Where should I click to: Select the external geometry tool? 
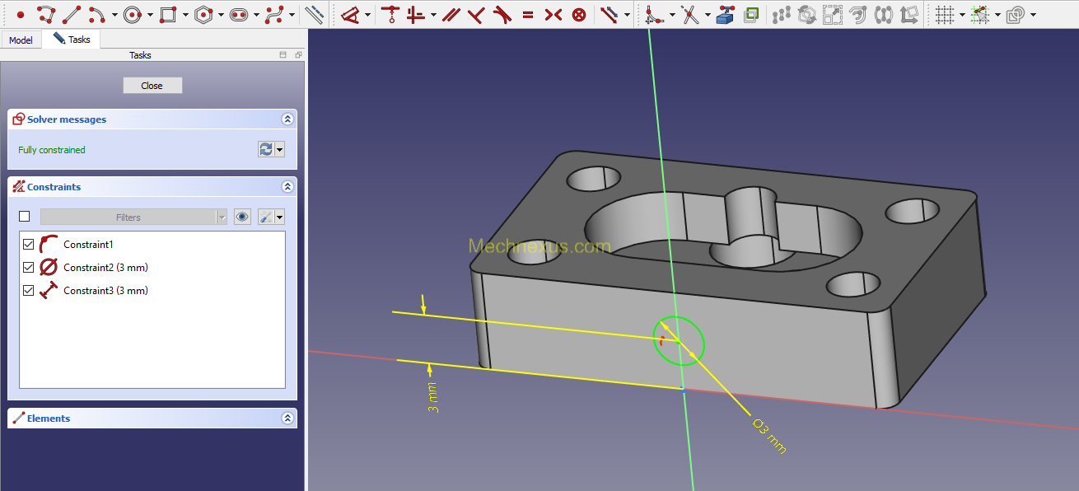tap(724, 14)
